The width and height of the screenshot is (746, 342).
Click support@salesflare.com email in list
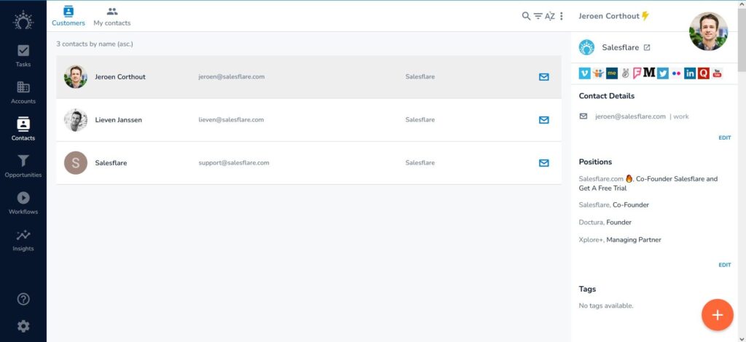234,163
